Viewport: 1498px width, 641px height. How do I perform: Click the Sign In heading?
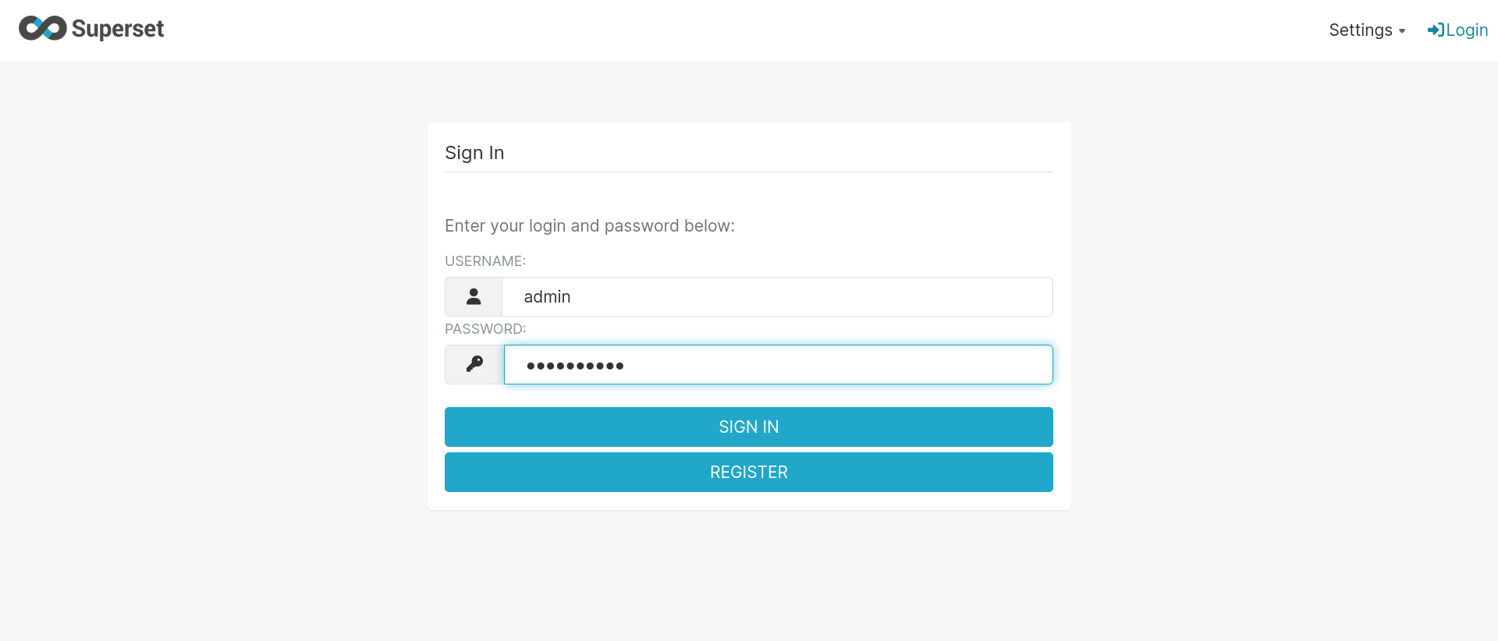pos(474,153)
